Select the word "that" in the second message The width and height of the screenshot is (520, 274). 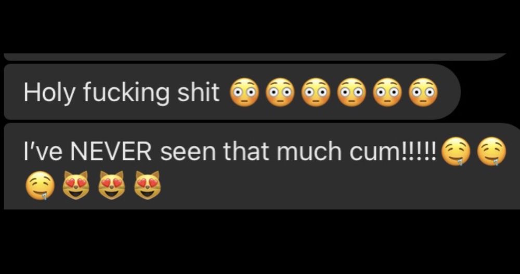pos(245,151)
